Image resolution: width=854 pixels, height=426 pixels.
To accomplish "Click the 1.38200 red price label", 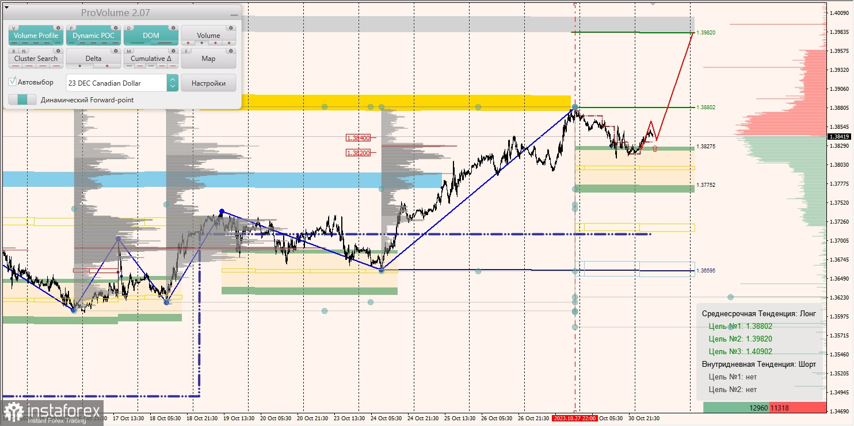I will pyautogui.click(x=358, y=153).
